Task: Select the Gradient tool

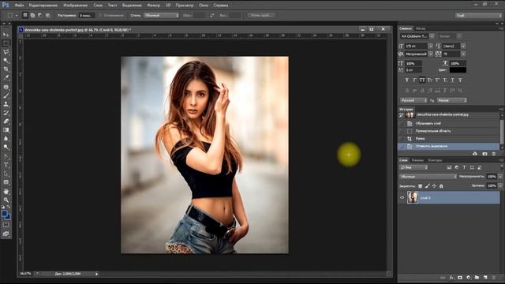Action: coord(6,130)
